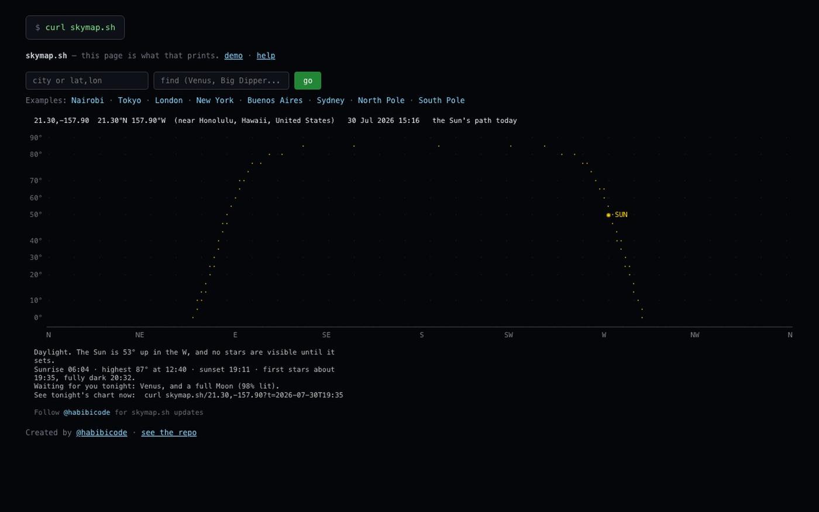Image resolution: width=819 pixels, height=512 pixels.
Task: Click the "30 Jul 2026 15:16" timestamp
Action: click(383, 121)
